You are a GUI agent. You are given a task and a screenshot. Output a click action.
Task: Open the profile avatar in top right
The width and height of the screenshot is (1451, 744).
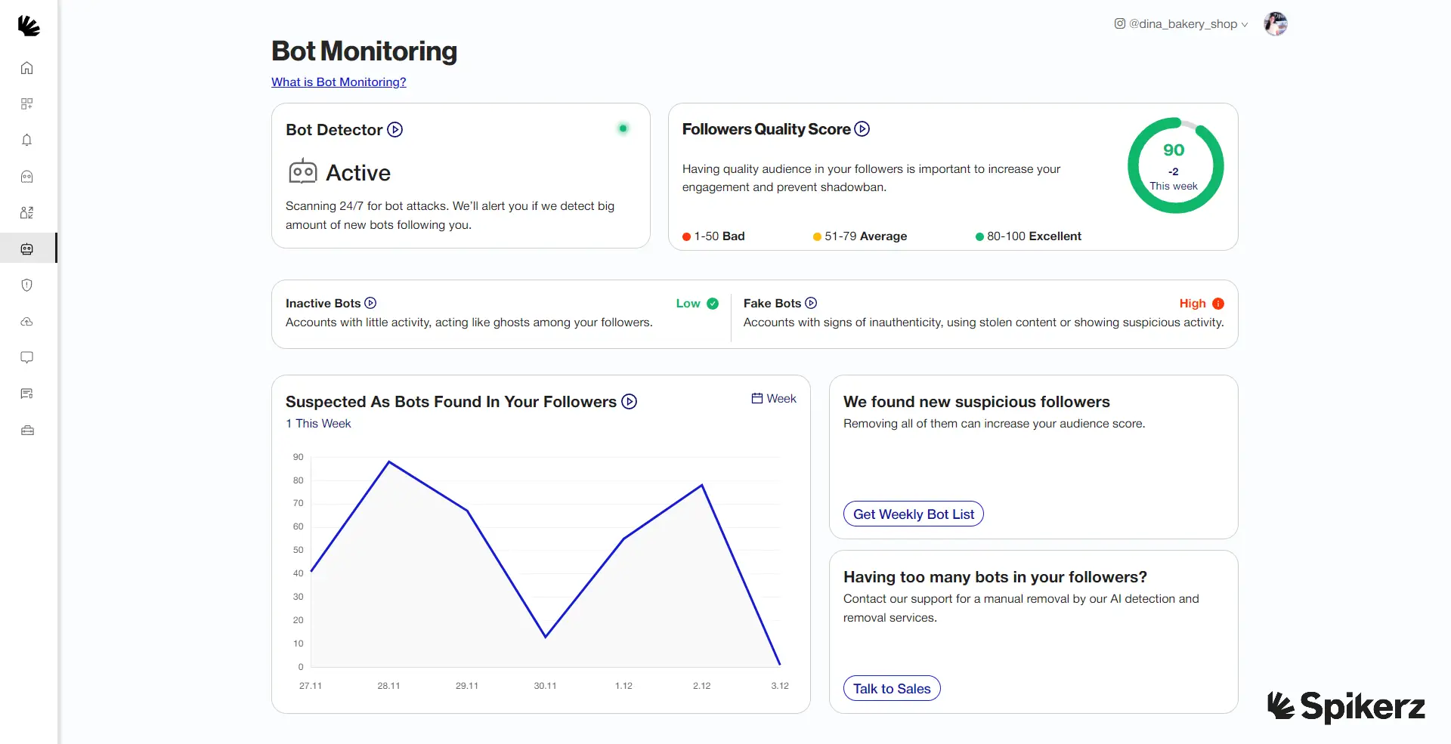click(x=1276, y=23)
